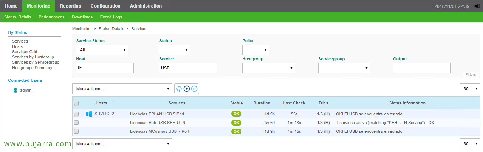The image size is (483, 152).
Task: Click the Windows icon beside SRVLIC02
Action: [x=89, y=114]
